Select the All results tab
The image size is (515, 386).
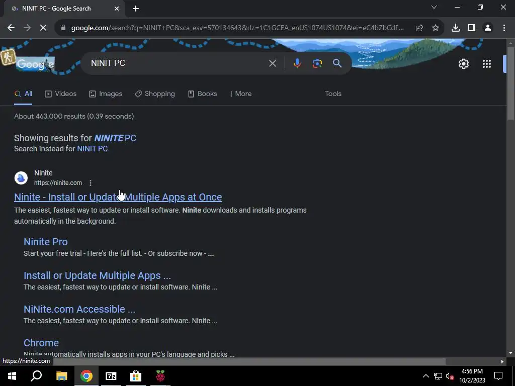pyautogui.click(x=23, y=94)
